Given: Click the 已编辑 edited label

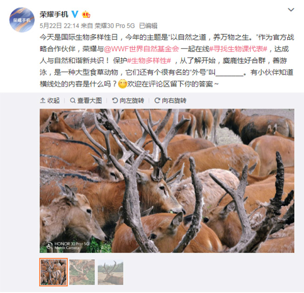Looking at the screenshot, I should coord(148,25).
